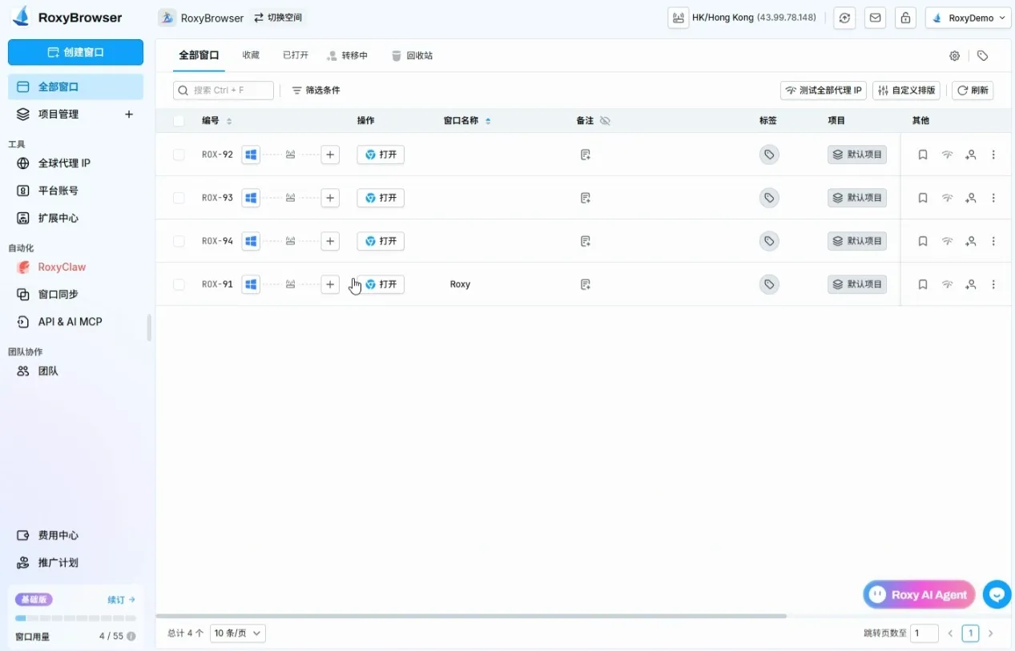Open table settings gear icon
This screenshot has width=1015, height=651.
point(954,56)
